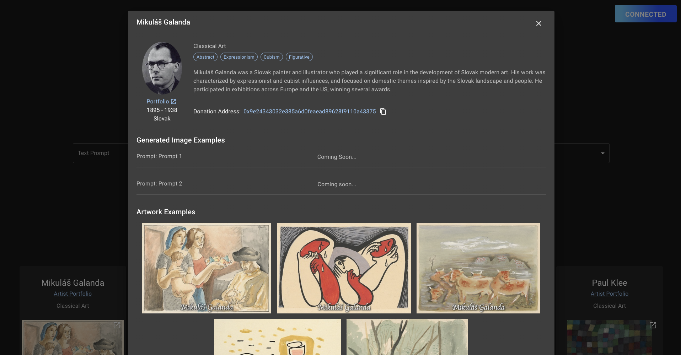Focus the Text Prompt input field

pyautogui.click(x=101, y=153)
